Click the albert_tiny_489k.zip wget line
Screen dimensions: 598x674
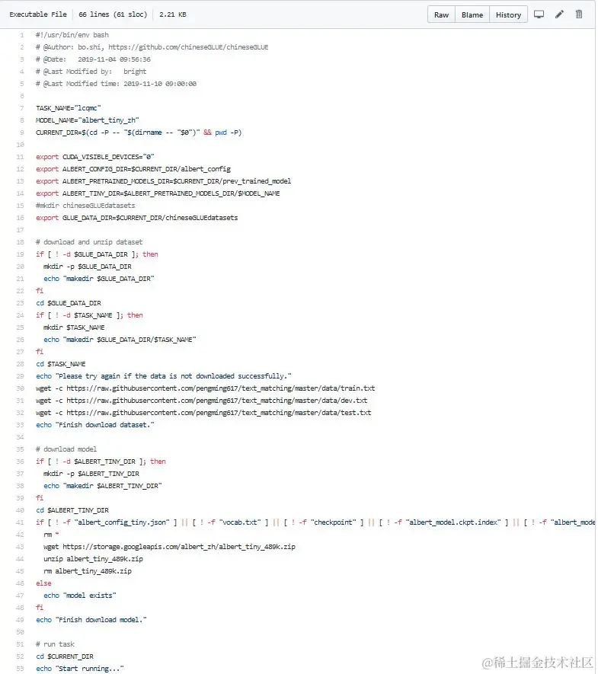[x=169, y=547]
